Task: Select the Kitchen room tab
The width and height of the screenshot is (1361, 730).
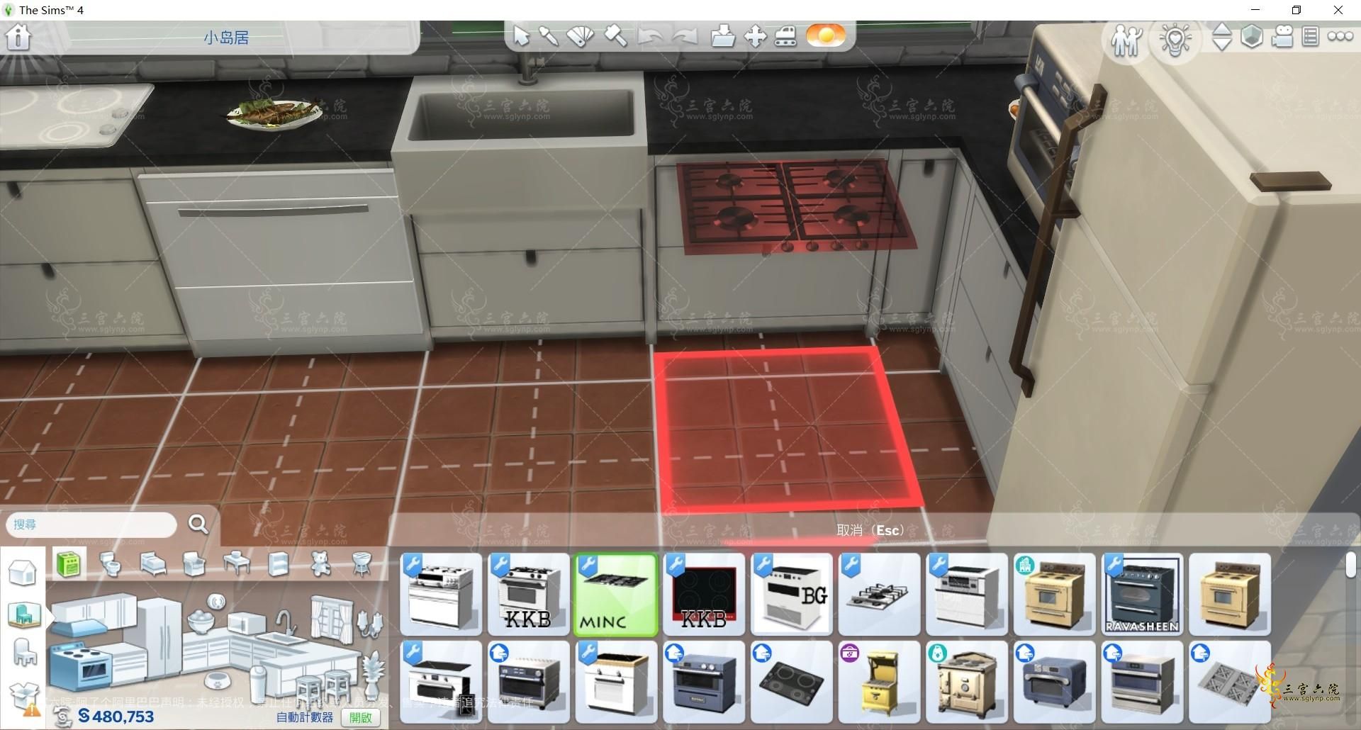Action: pyautogui.click(x=69, y=565)
